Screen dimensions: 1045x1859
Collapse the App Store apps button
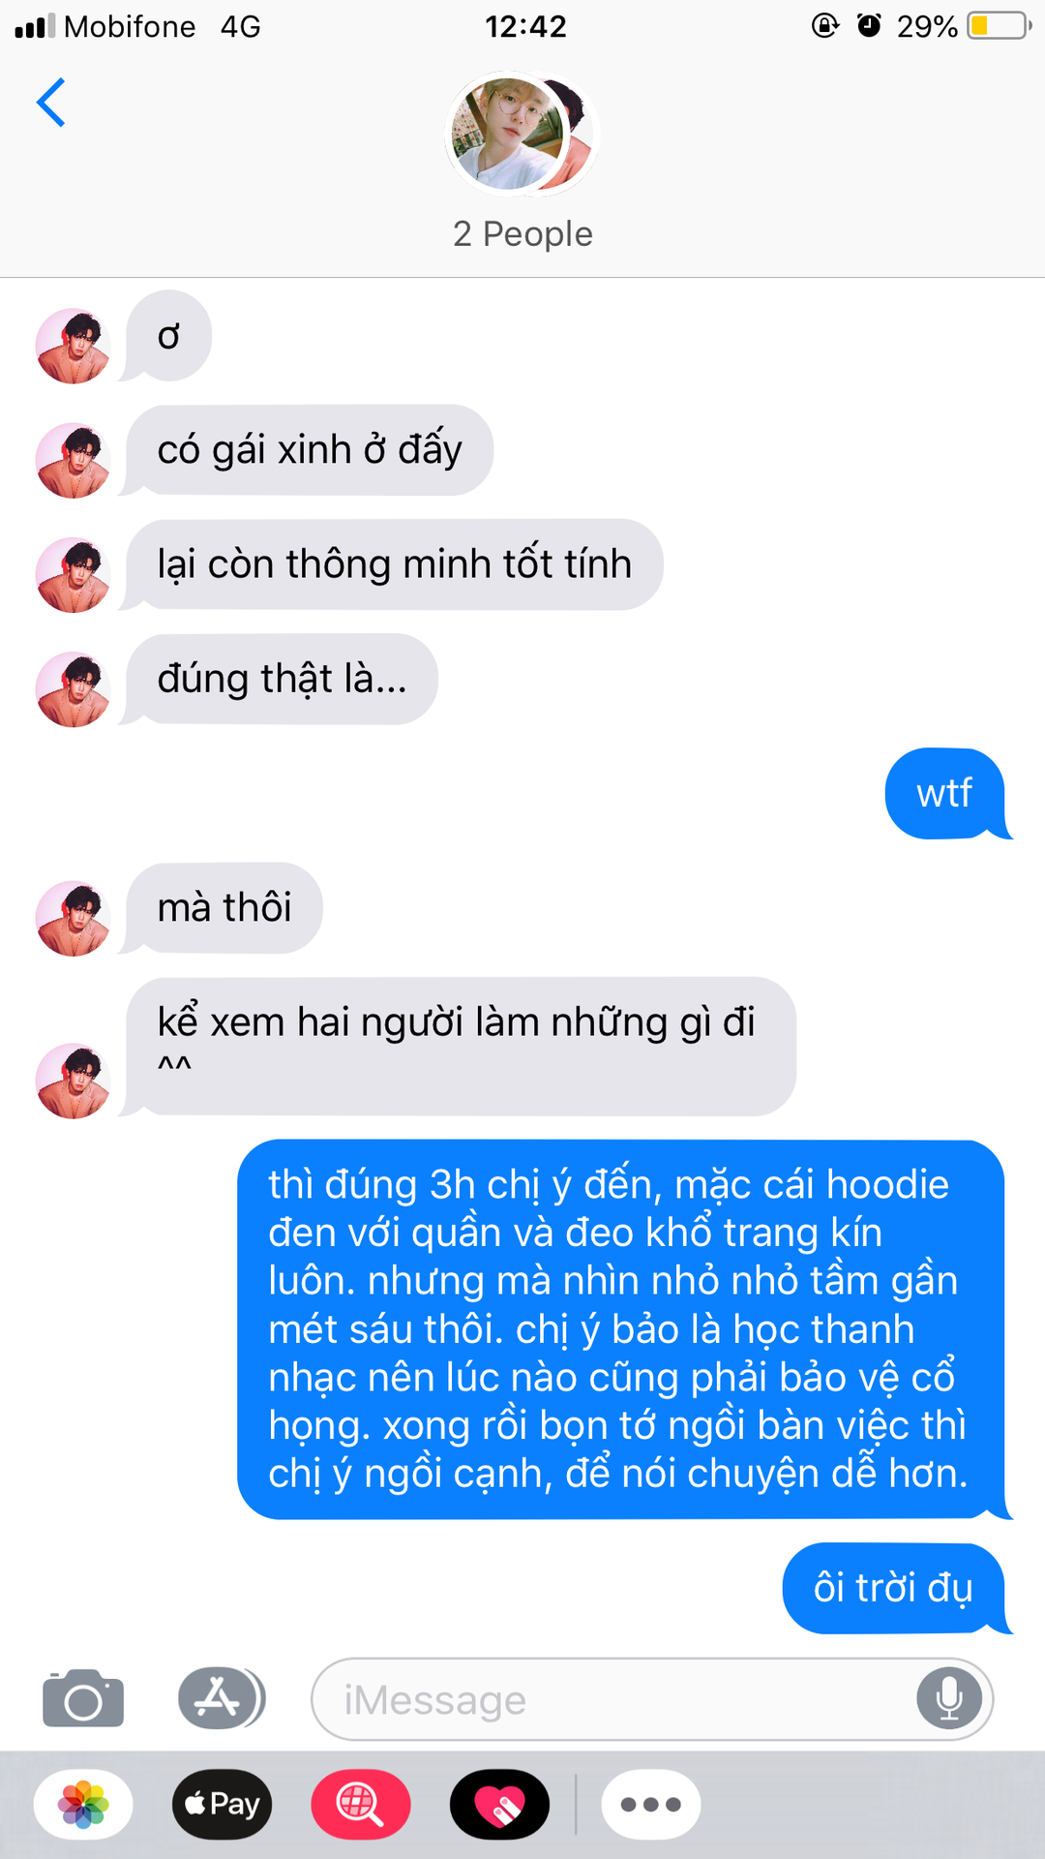pyautogui.click(x=221, y=1698)
